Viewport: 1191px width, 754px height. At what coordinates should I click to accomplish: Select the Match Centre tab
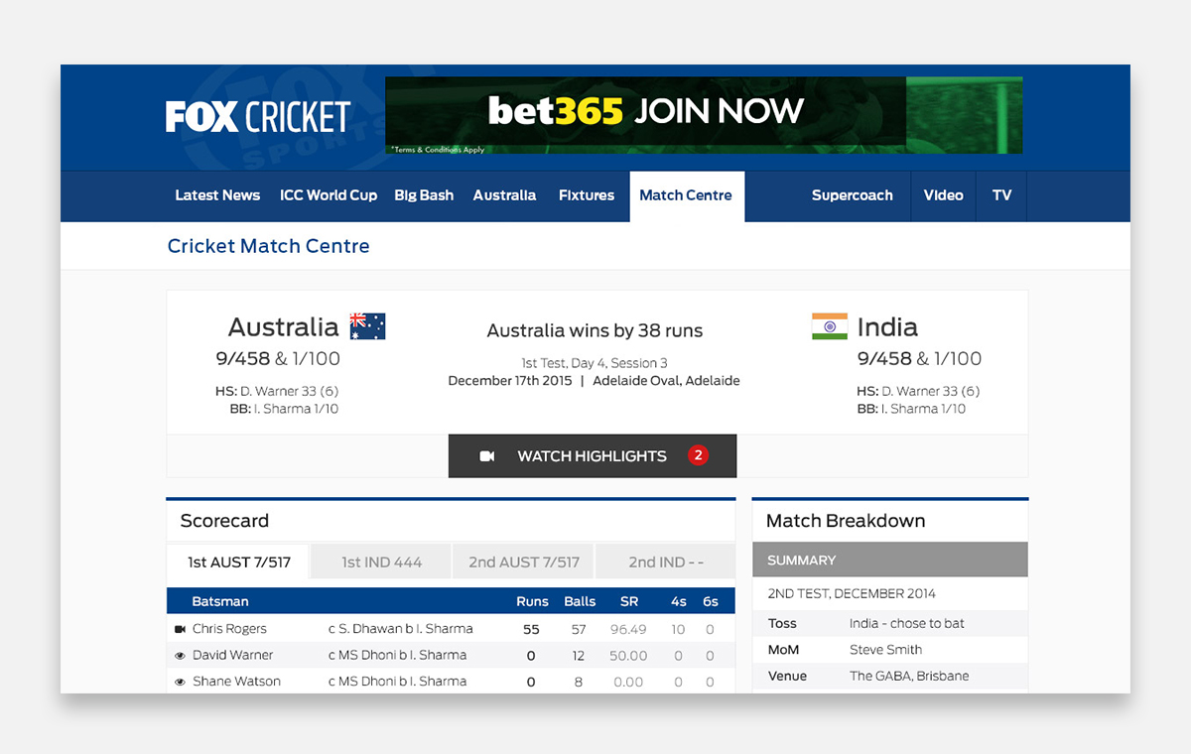[x=686, y=195]
